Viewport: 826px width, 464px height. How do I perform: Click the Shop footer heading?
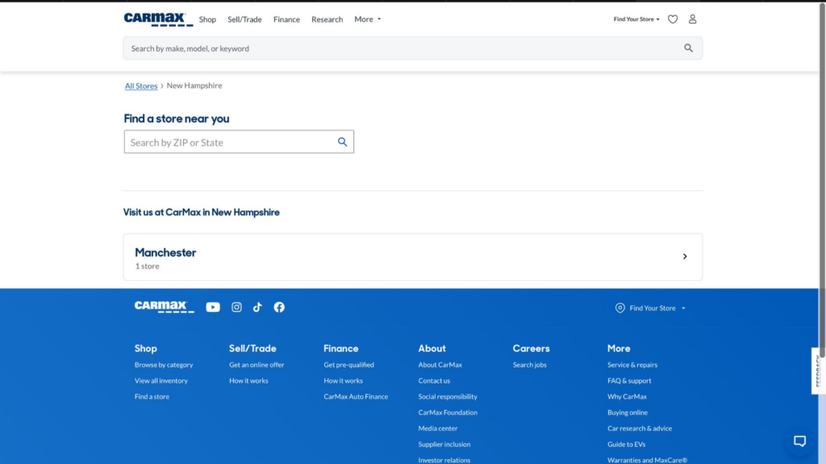(146, 348)
